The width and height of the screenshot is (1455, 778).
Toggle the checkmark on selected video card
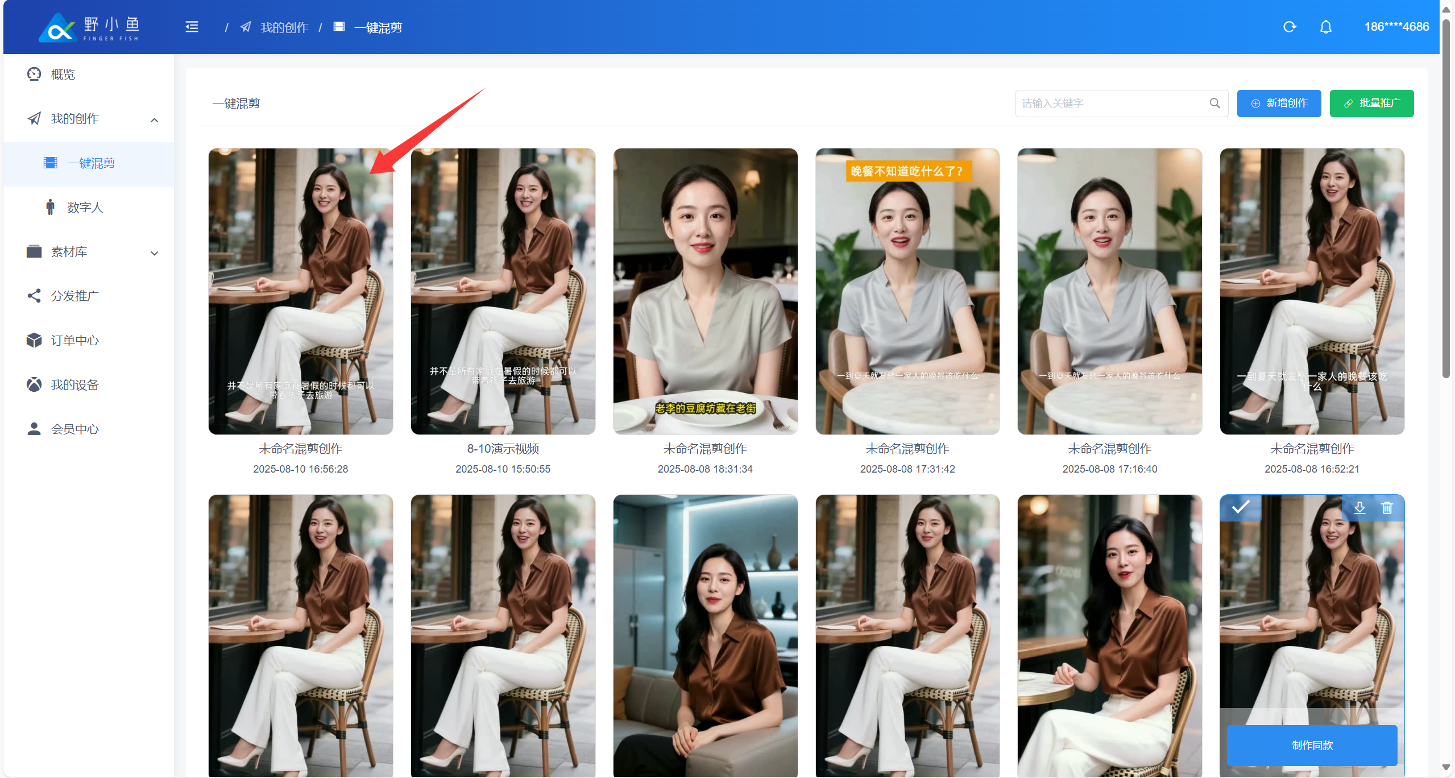pos(1240,507)
